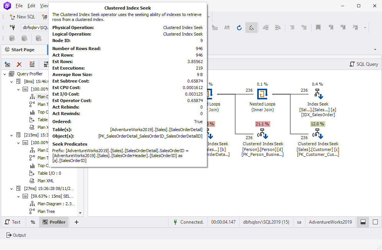The height and width of the screenshot is (250, 382).
Task: Collapse the second [100.00% SQL node
Action: (18, 143)
